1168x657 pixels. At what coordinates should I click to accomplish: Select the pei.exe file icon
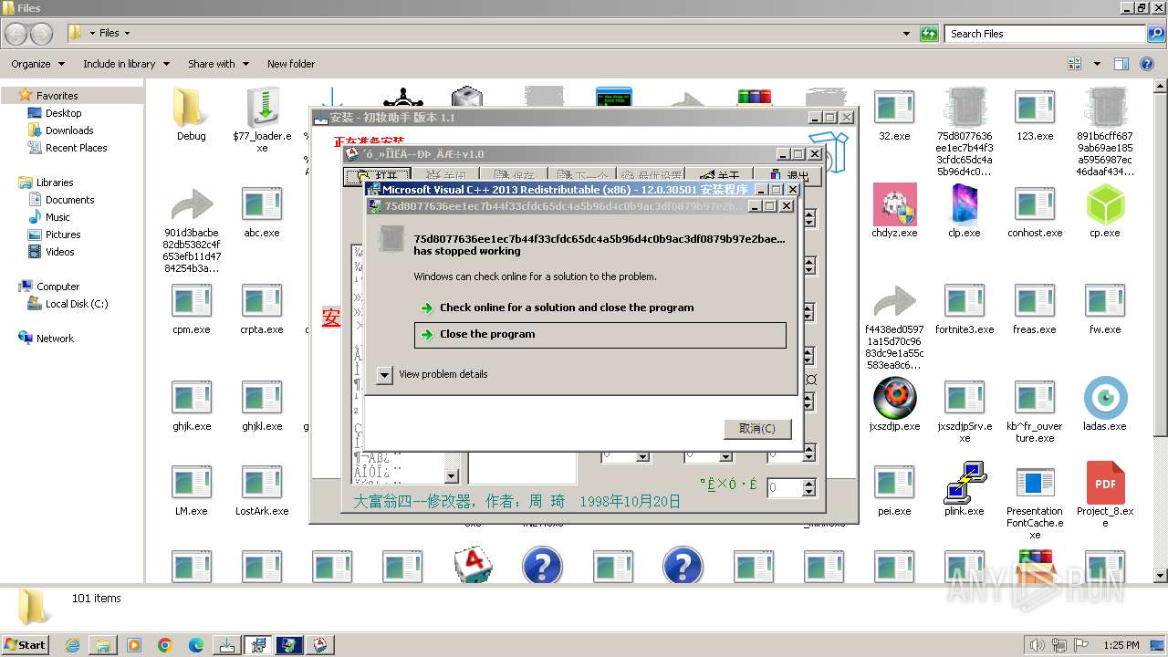[x=894, y=484]
